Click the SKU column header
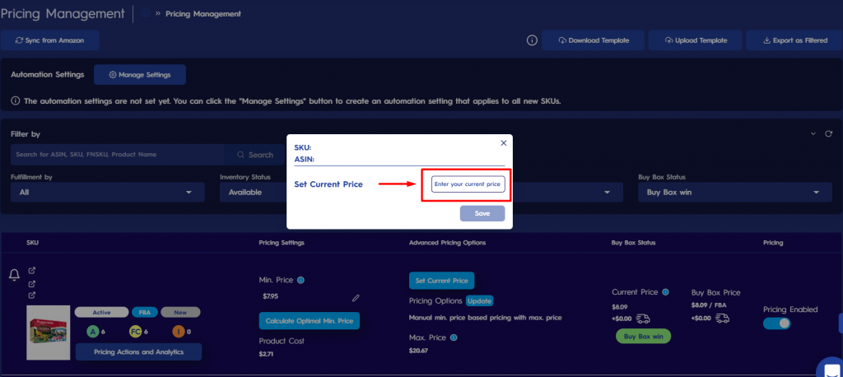Image resolution: width=843 pixels, height=377 pixels. coord(32,243)
